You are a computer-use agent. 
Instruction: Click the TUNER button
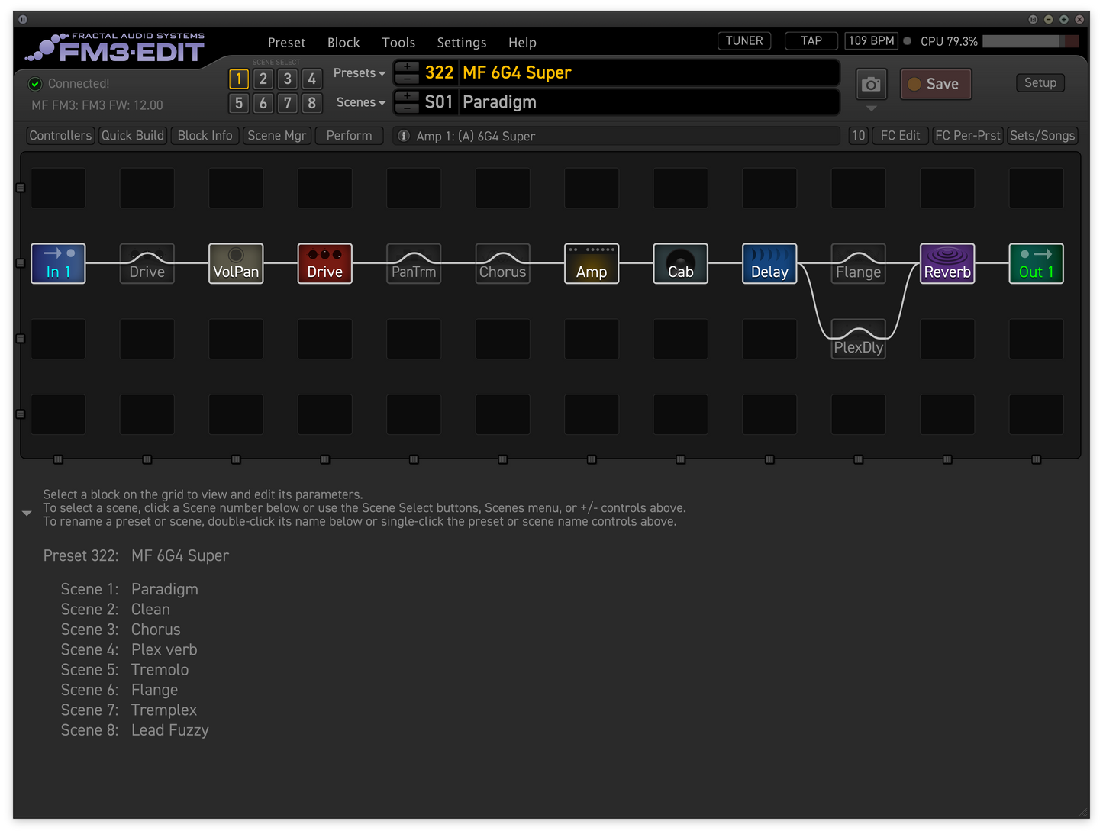click(744, 41)
